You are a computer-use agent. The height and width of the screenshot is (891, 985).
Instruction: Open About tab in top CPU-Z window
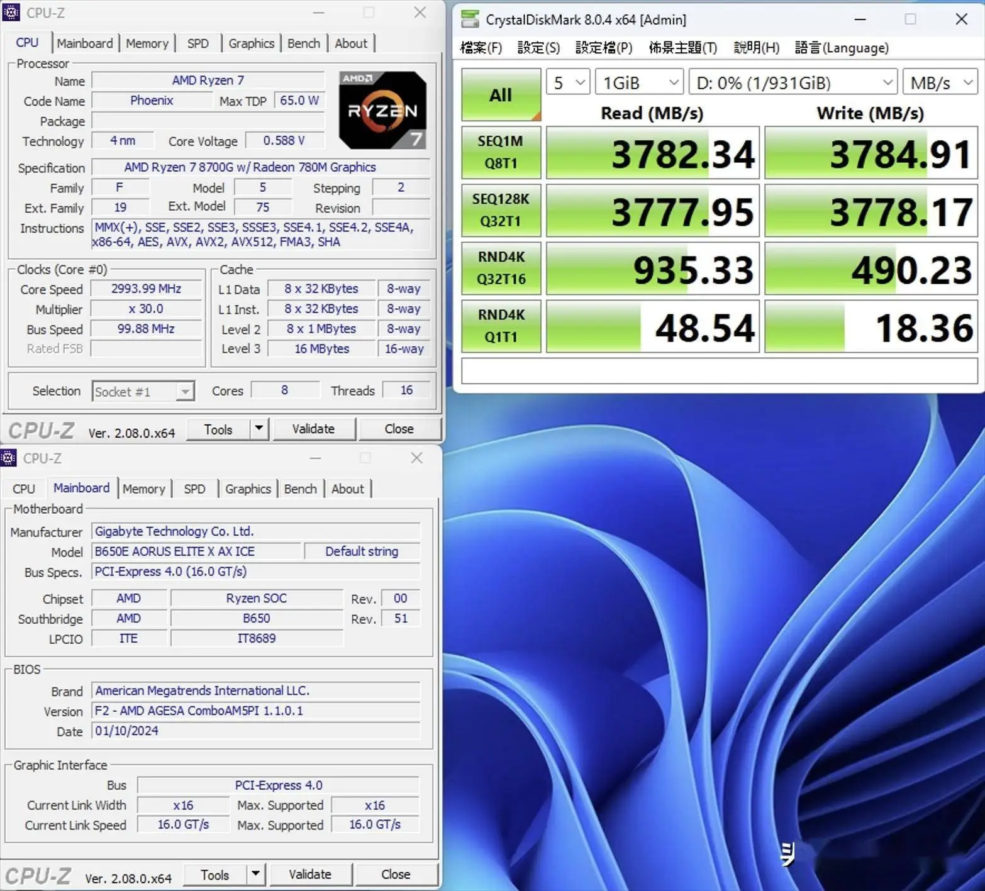point(351,43)
